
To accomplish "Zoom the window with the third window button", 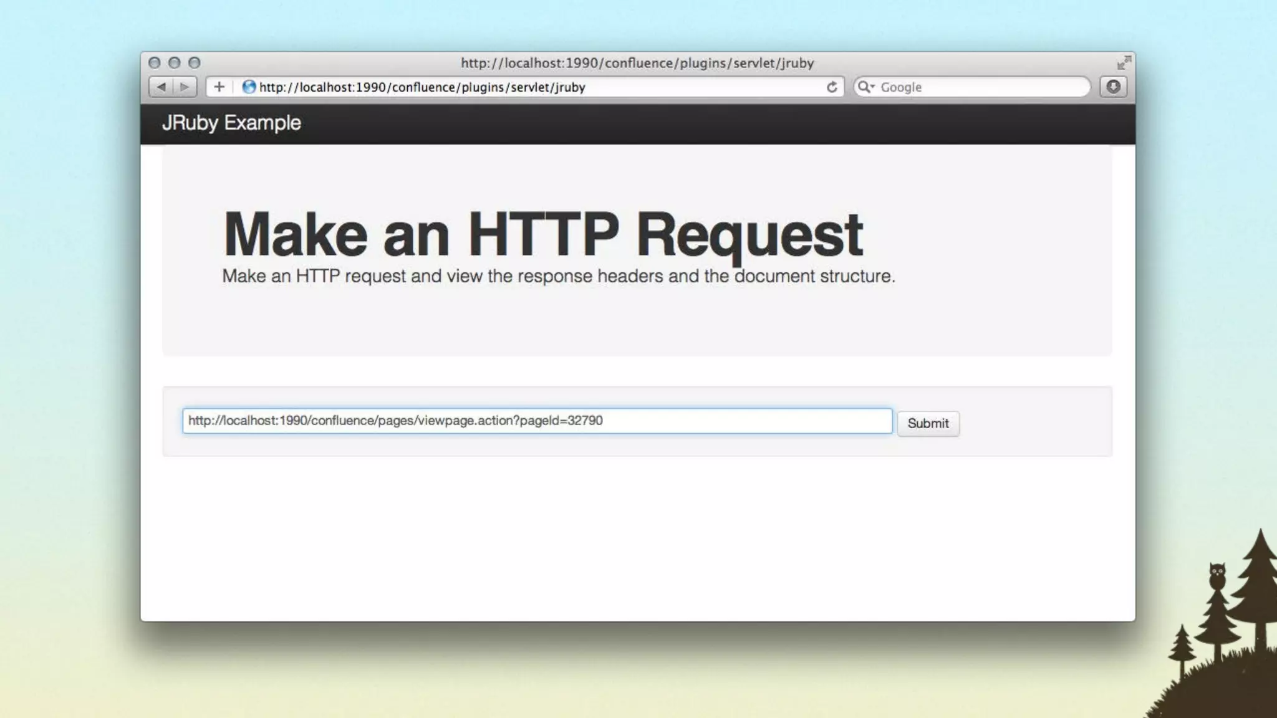I will click(x=195, y=63).
